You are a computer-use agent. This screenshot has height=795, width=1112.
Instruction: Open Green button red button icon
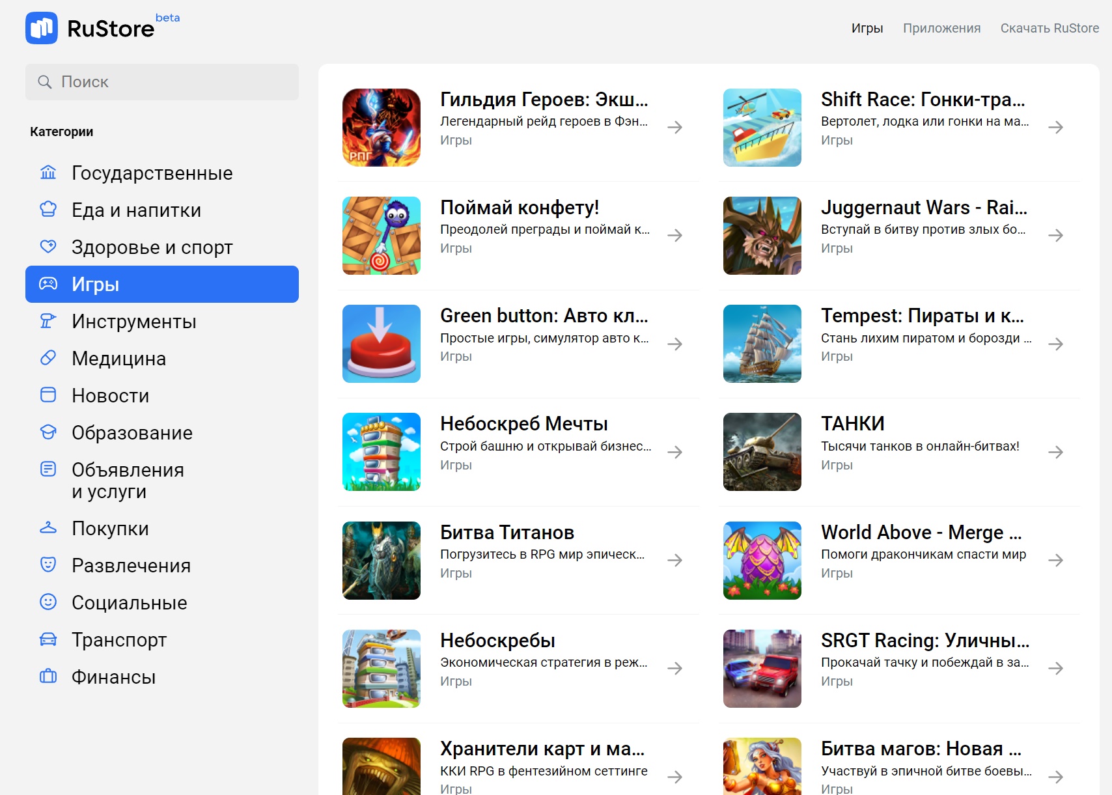point(382,344)
